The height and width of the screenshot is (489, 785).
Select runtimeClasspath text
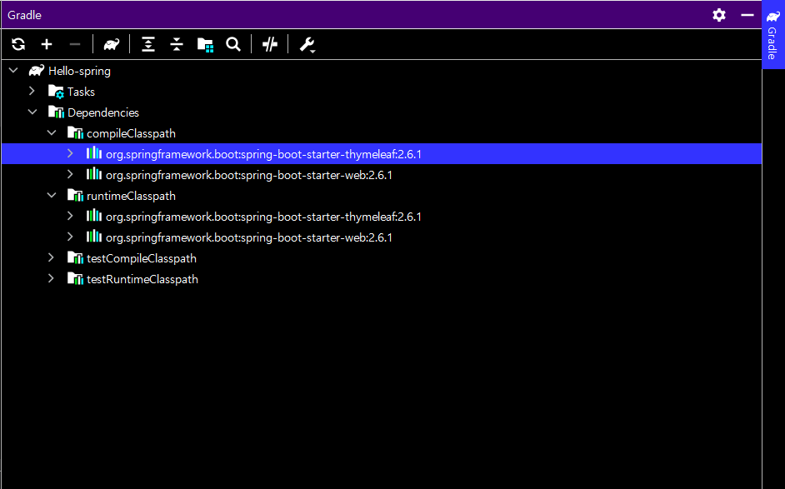click(x=131, y=197)
